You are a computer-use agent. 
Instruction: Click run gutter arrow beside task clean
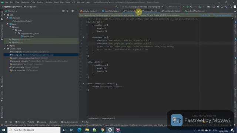(x=84, y=83)
